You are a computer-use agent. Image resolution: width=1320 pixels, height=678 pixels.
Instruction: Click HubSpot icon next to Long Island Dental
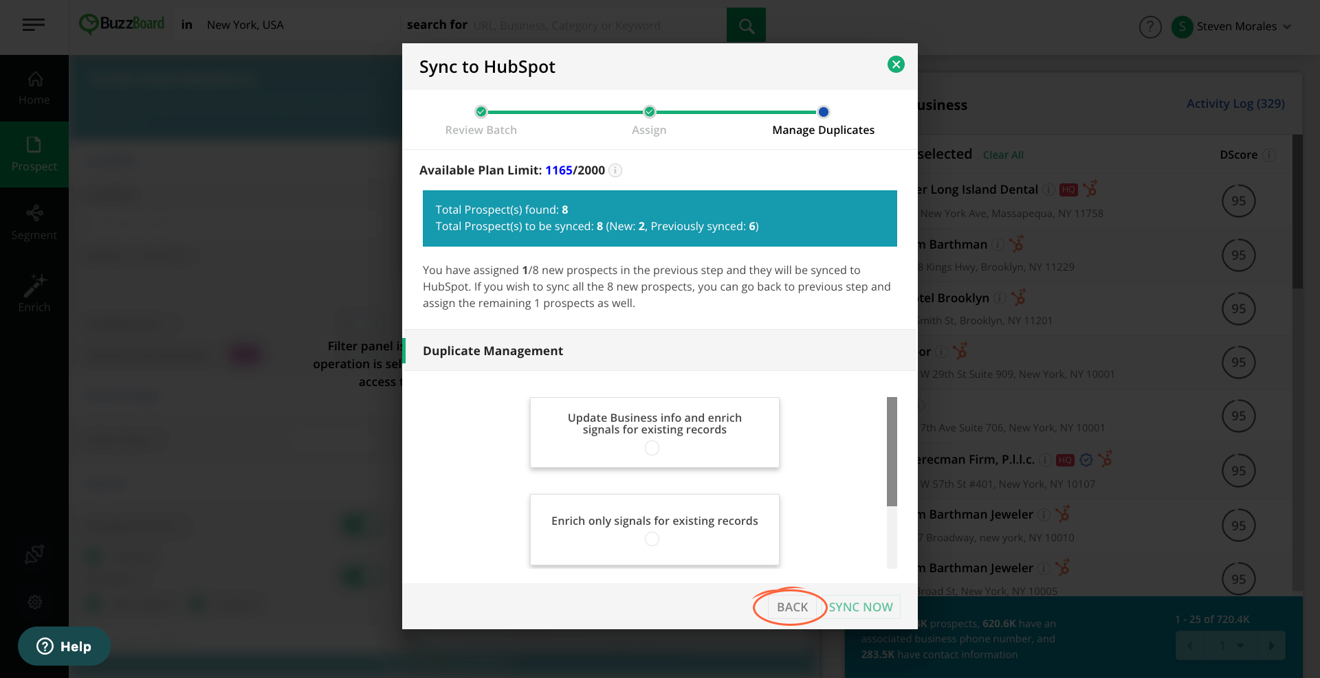pos(1090,188)
